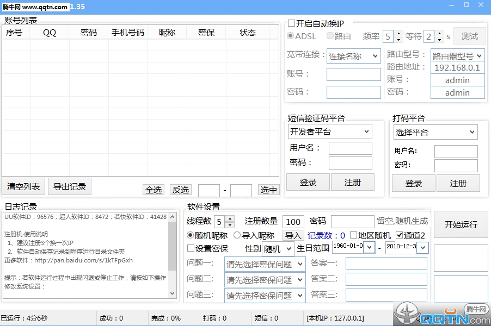Uncheck the 通道2 checkbox

pyautogui.click(x=400, y=235)
